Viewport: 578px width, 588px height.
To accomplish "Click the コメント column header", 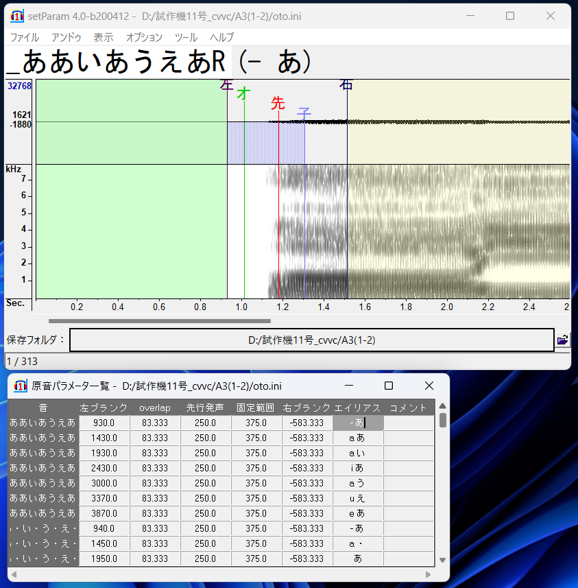I will pyautogui.click(x=408, y=408).
